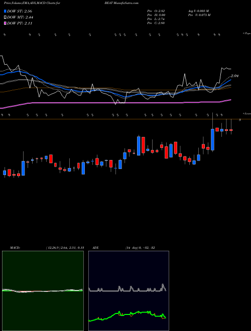Open the green MACD indicator chart
Viewport: 251px width, 331px height.
click(43, 291)
